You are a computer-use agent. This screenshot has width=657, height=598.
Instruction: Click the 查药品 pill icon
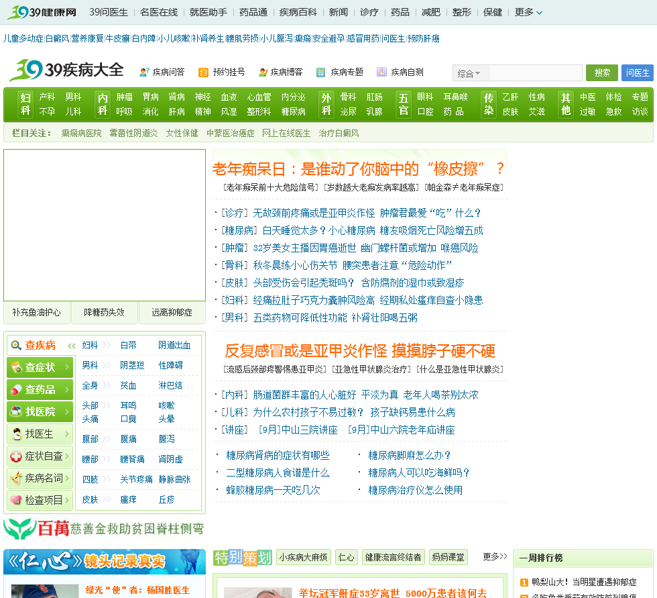(x=16, y=389)
